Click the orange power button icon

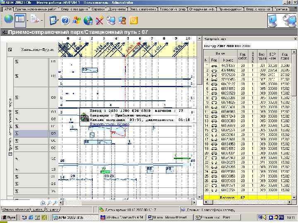[133, 20]
